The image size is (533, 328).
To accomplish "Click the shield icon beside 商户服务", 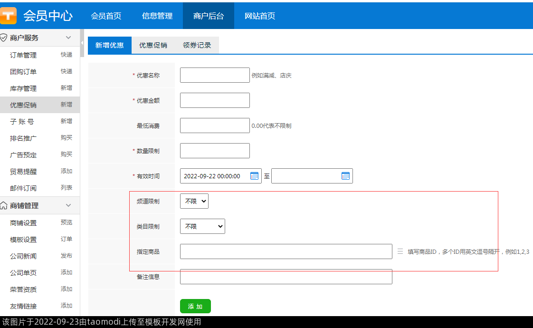I will [x=4, y=38].
